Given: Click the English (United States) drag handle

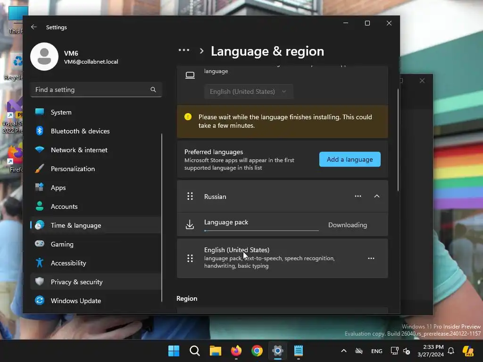Looking at the screenshot, I should pyautogui.click(x=190, y=258).
